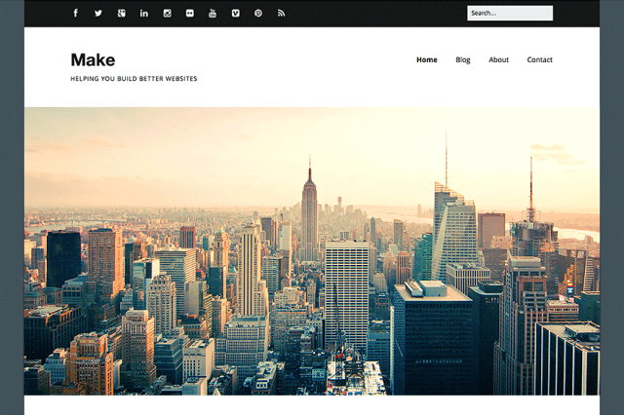Open the YouTube social icon
Screen dimensions: 624x415
point(213,13)
